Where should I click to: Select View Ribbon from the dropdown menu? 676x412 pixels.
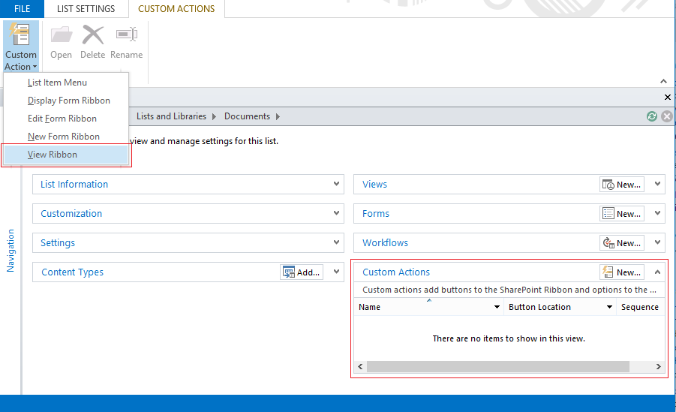53,155
